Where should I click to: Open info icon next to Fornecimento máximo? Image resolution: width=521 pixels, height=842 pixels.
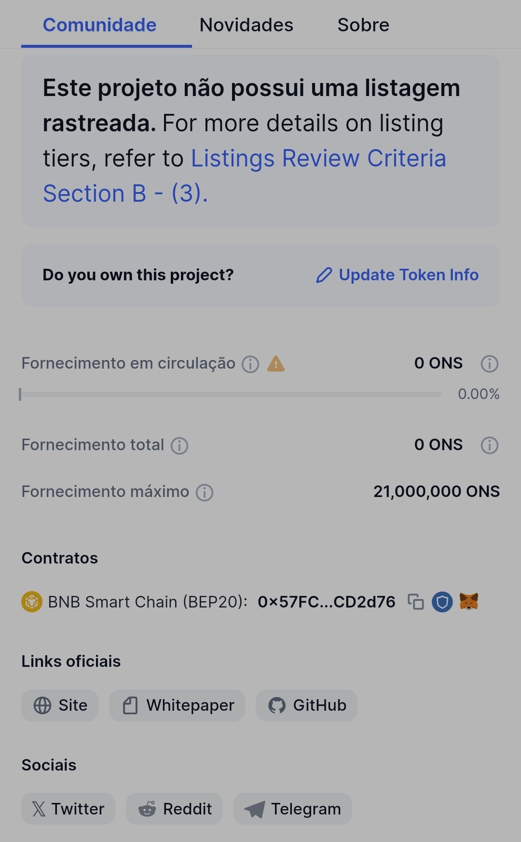[x=205, y=492]
